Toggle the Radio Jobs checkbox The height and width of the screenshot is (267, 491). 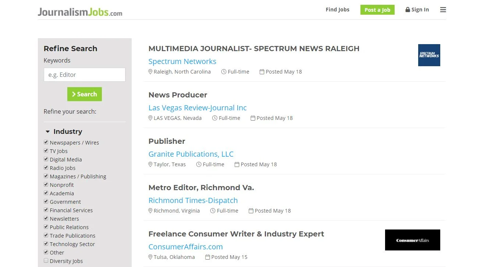[46, 168]
